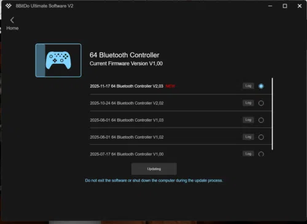
Task: Open Log for firmware V1,02
Action: (248, 137)
